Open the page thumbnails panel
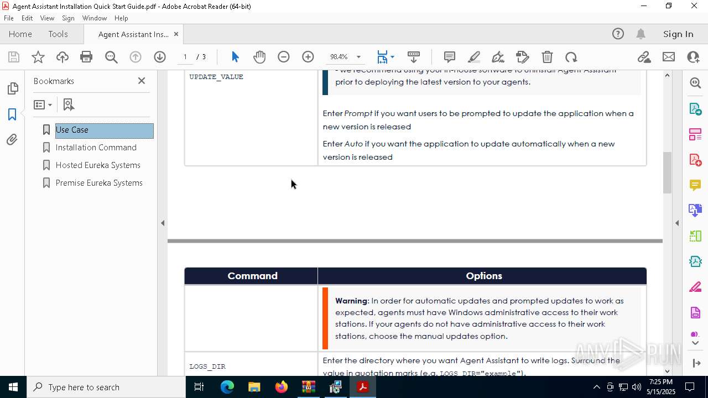The height and width of the screenshot is (398, 708). pyautogui.click(x=12, y=88)
